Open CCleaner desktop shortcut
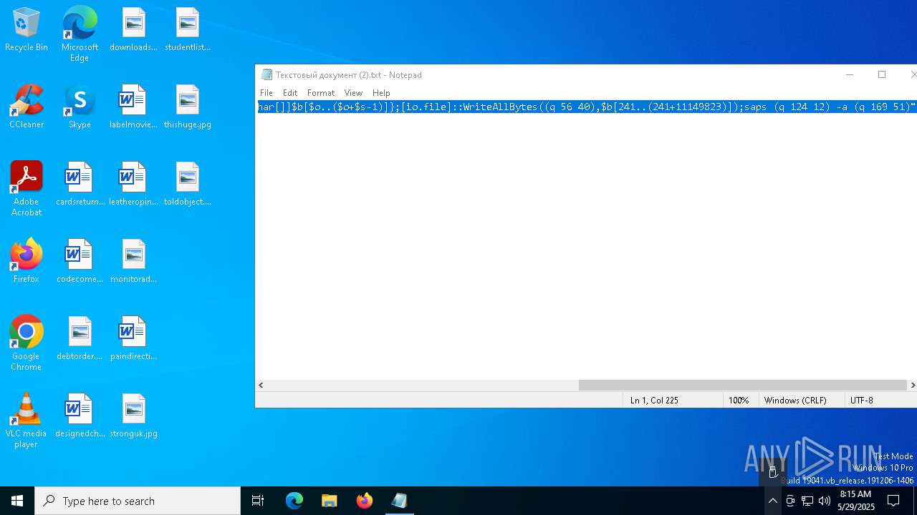The height and width of the screenshot is (515, 917). 27,107
